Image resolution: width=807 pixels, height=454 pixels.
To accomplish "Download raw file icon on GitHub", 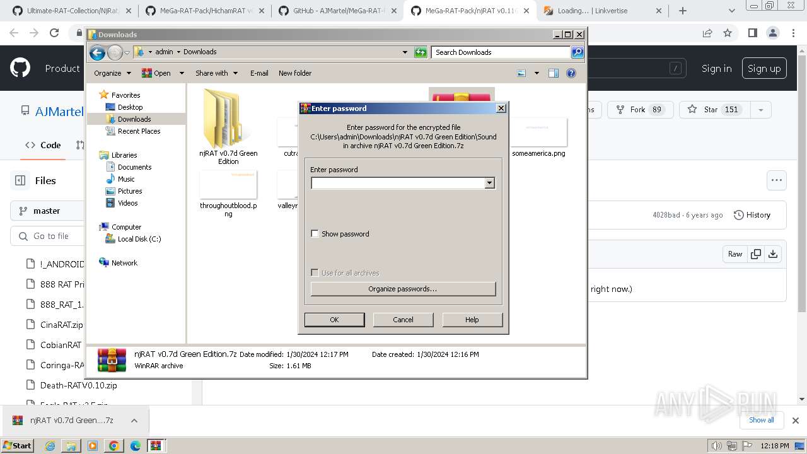I will click(773, 254).
